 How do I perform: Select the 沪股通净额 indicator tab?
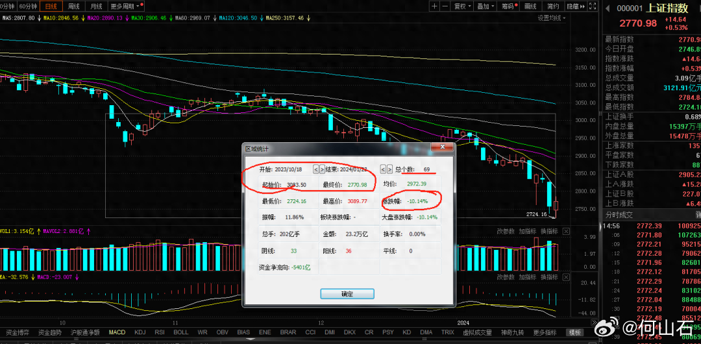85,332
